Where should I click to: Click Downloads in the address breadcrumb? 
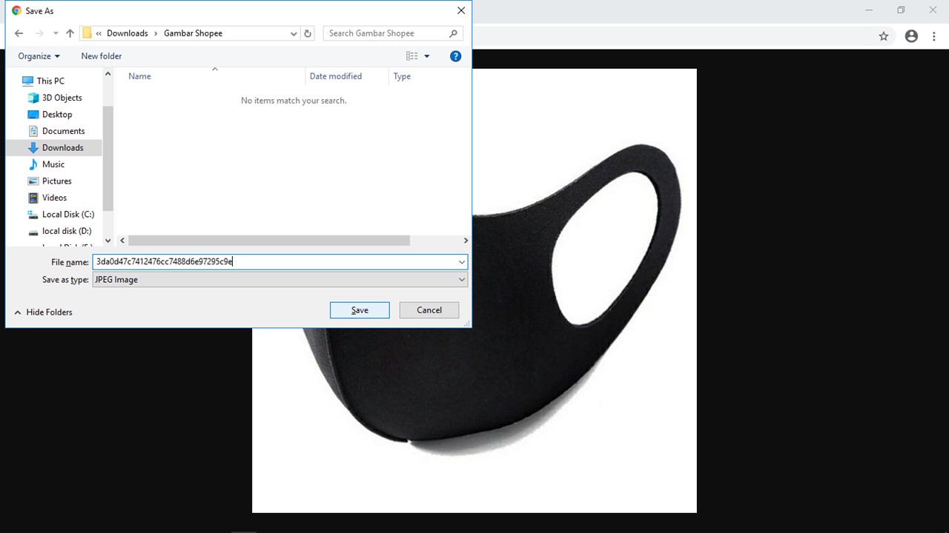coord(128,33)
